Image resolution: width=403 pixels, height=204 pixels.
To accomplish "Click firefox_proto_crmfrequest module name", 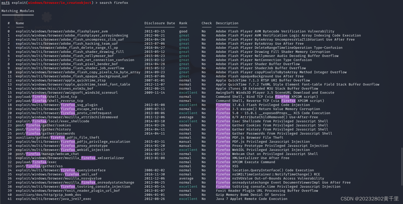I will [64, 113].
